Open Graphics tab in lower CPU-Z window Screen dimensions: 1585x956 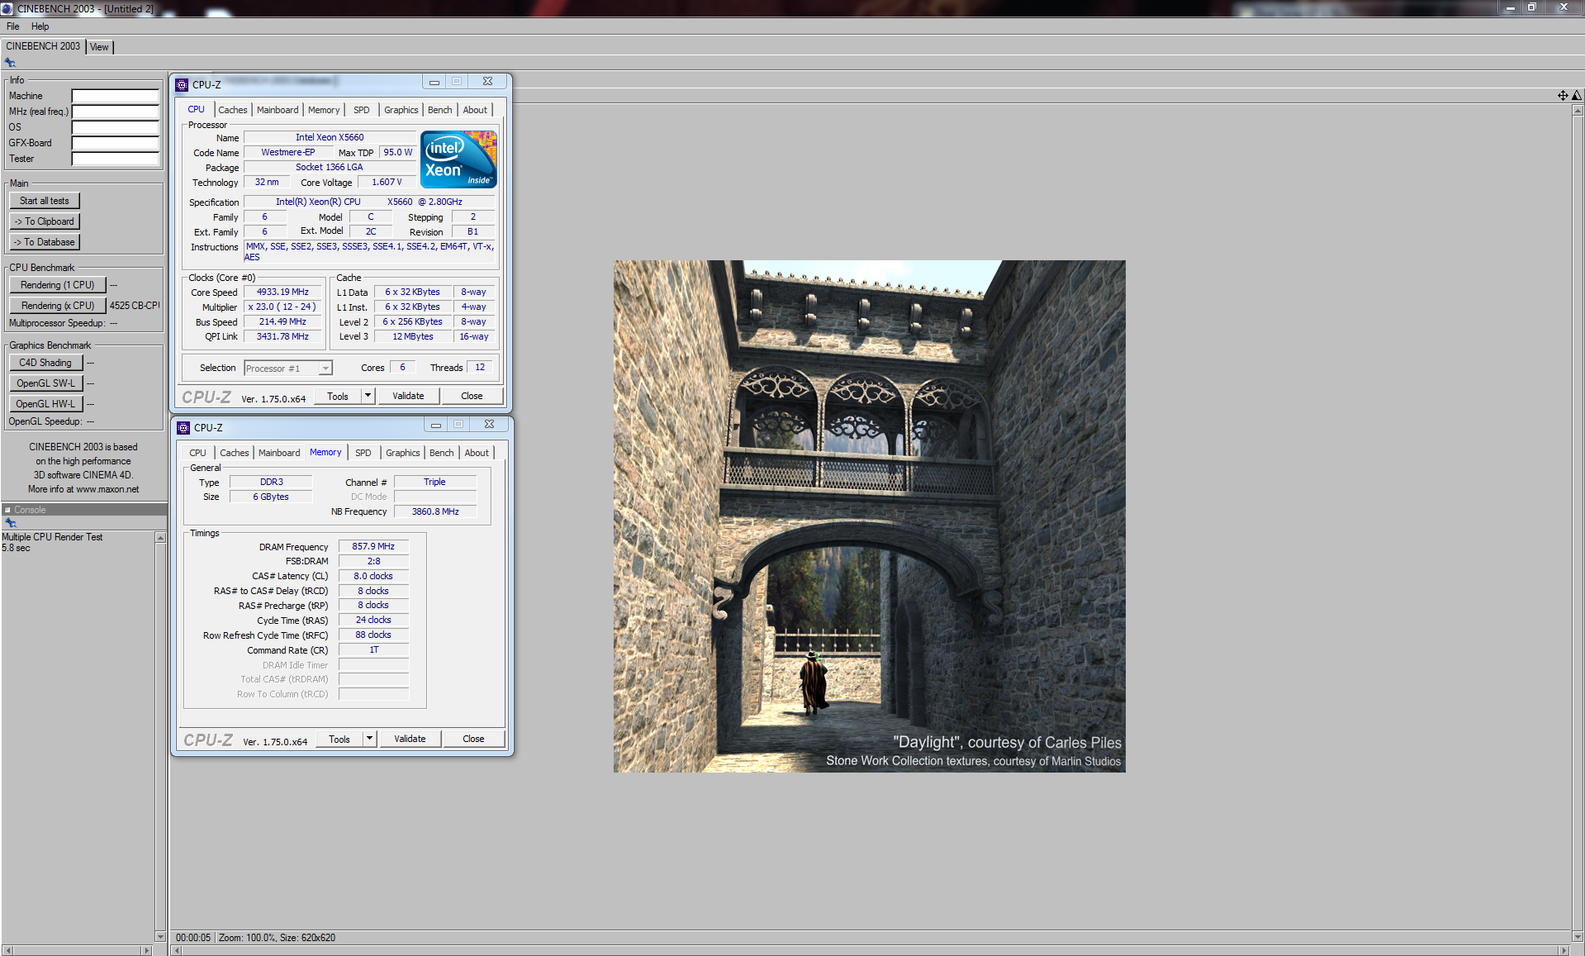click(x=403, y=453)
